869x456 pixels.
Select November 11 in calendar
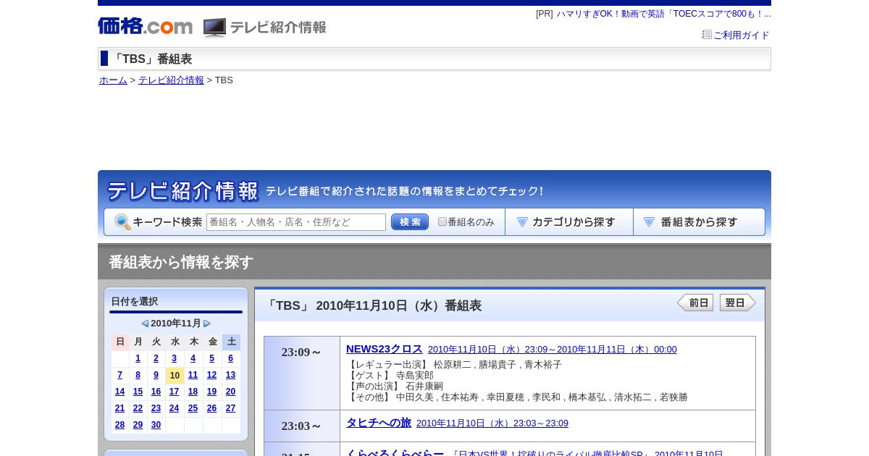[x=193, y=375]
